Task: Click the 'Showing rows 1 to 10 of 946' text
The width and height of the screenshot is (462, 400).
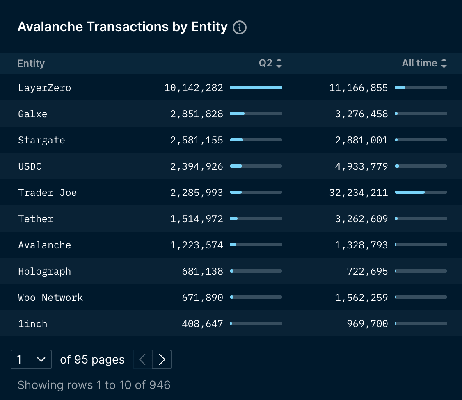Action: (x=94, y=385)
